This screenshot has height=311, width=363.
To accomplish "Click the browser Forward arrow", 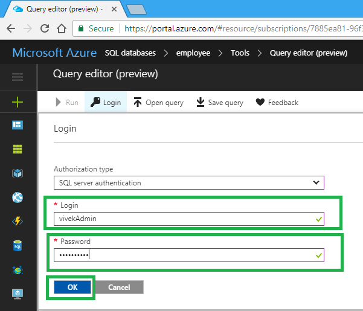I will (28, 28).
